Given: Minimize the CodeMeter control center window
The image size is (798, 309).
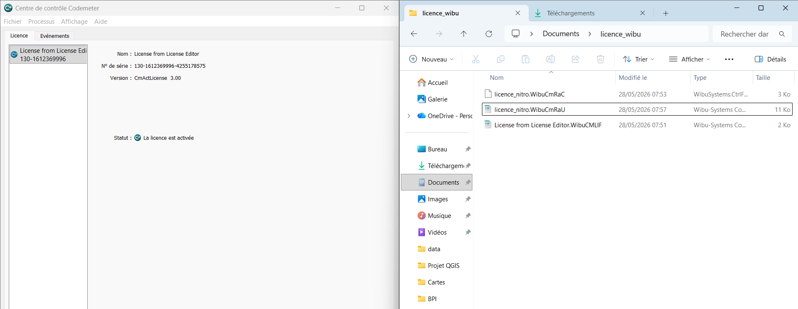Looking at the screenshot, I should [x=338, y=8].
